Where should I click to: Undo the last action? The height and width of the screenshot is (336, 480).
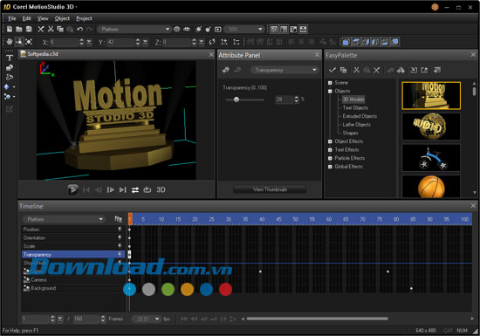pos(80,30)
